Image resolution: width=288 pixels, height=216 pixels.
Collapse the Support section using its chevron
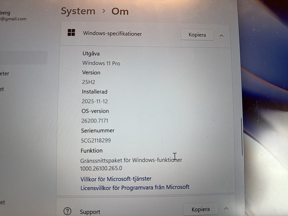226,208
